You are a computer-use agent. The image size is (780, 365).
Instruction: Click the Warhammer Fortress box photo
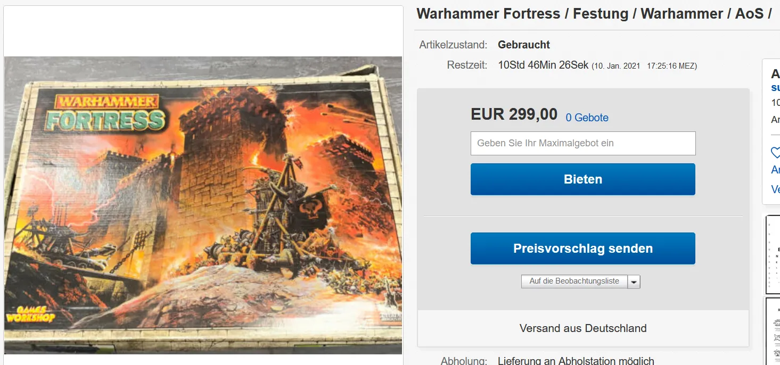tap(203, 205)
